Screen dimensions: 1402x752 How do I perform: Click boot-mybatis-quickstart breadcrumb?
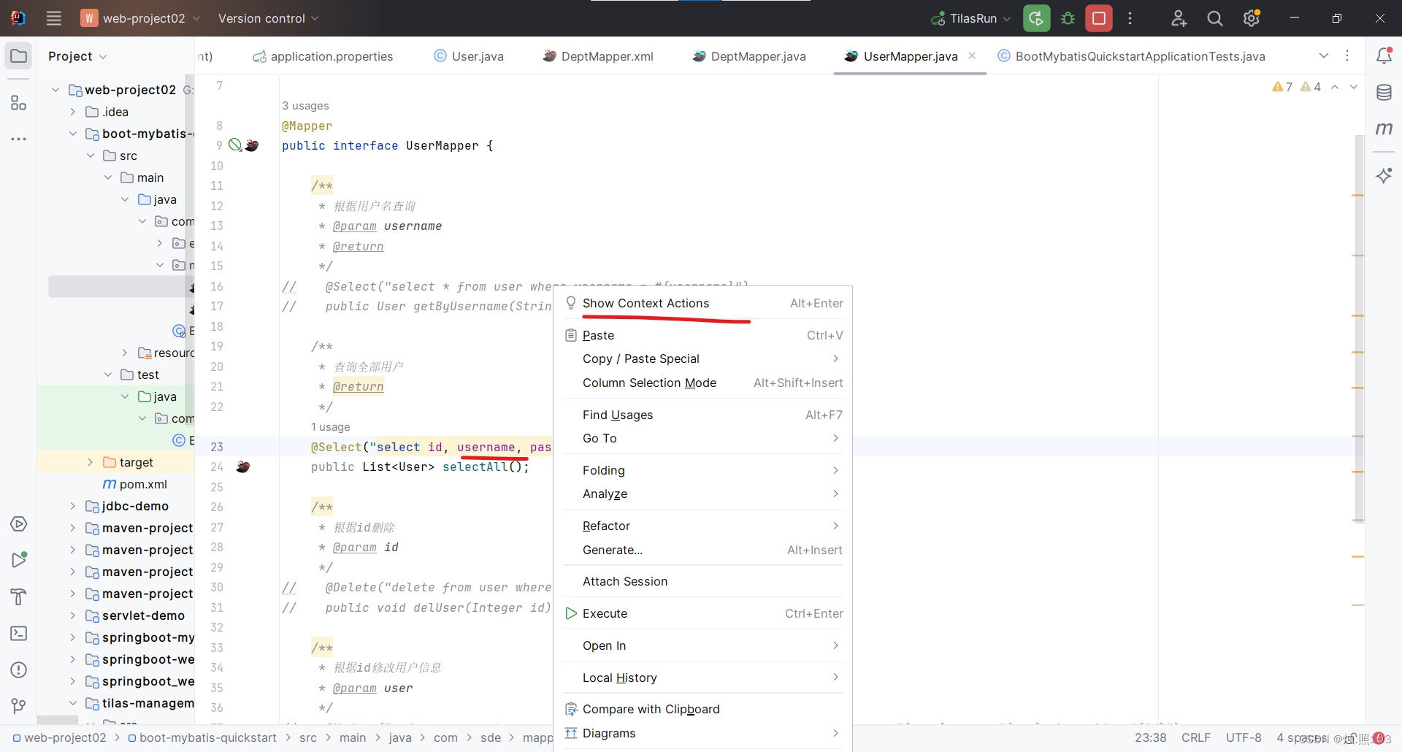[x=202, y=737]
